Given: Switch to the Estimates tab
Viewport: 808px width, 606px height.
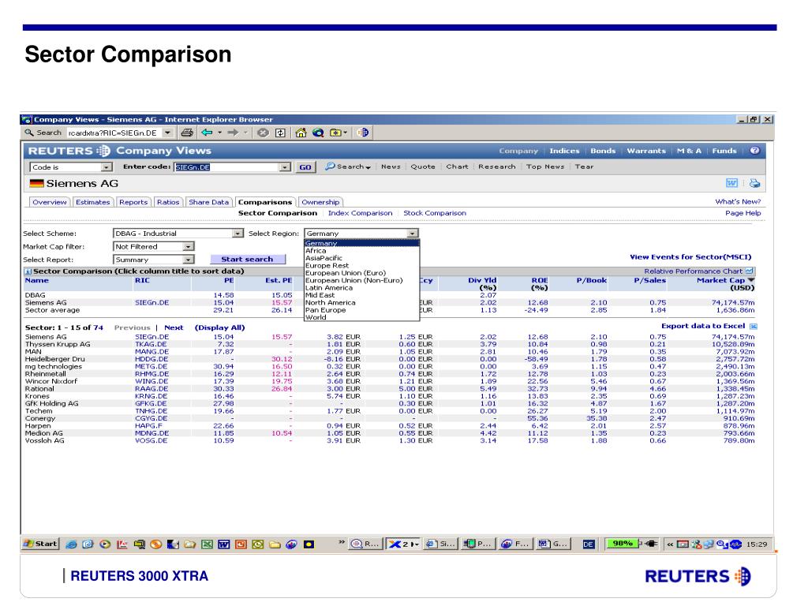Looking at the screenshot, I should (93, 202).
